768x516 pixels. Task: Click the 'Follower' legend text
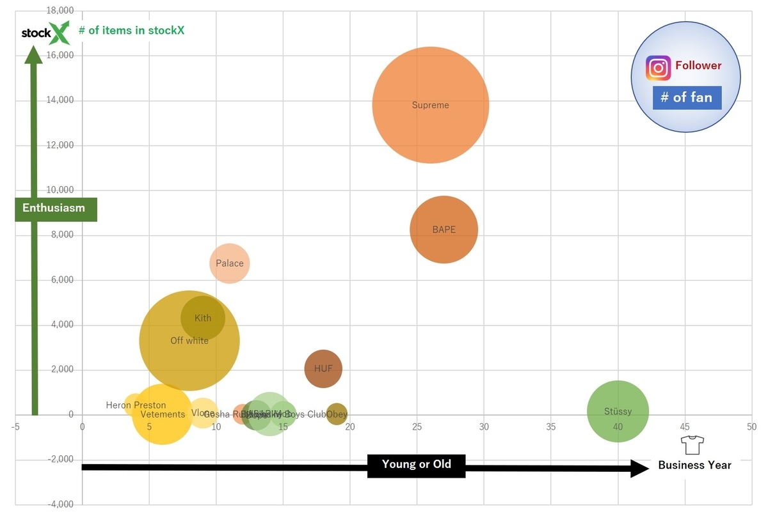(x=698, y=65)
